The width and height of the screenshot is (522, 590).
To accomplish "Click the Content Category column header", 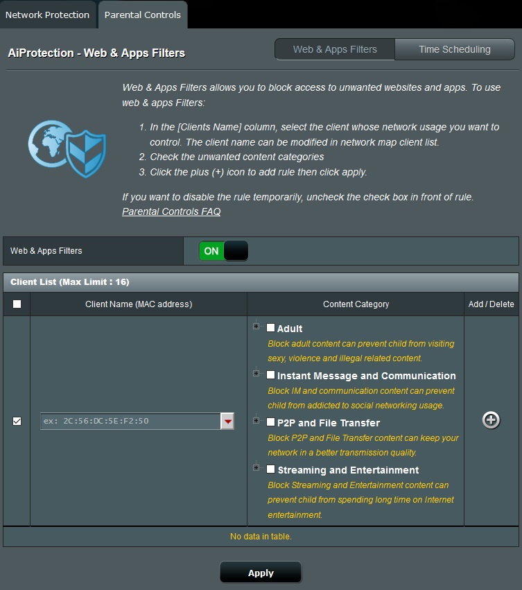I will [356, 304].
